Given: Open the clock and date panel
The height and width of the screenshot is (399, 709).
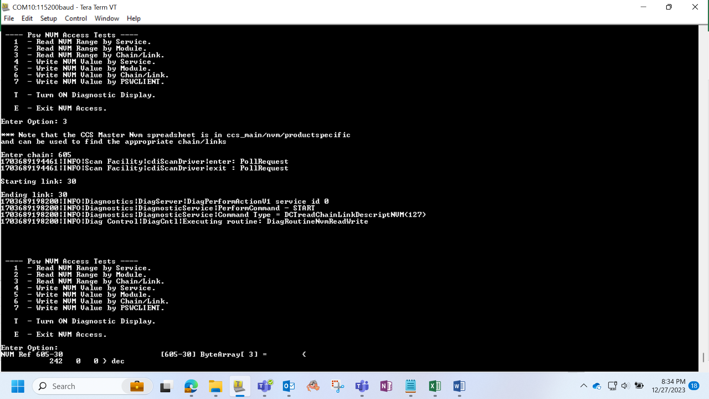Looking at the screenshot, I should point(668,386).
